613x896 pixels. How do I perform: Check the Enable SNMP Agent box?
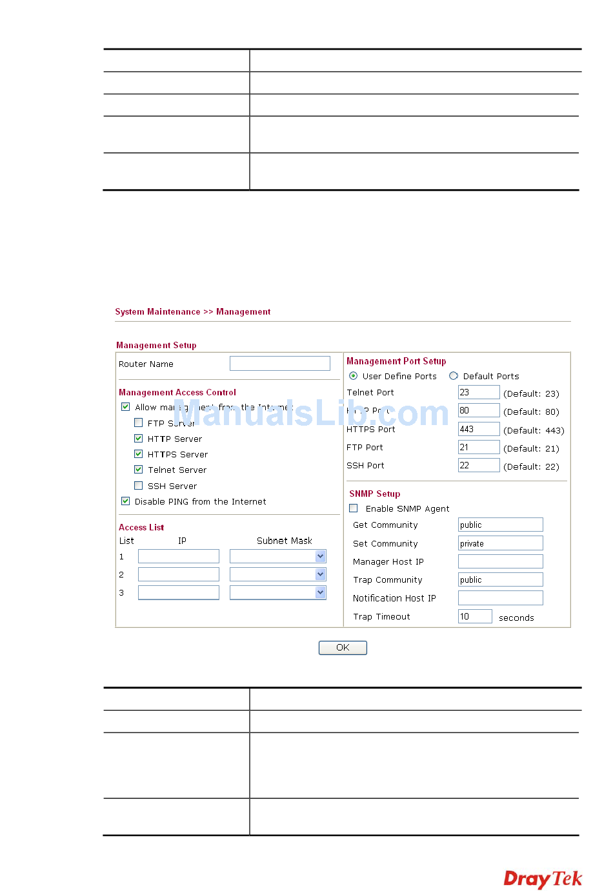point(354,508)
